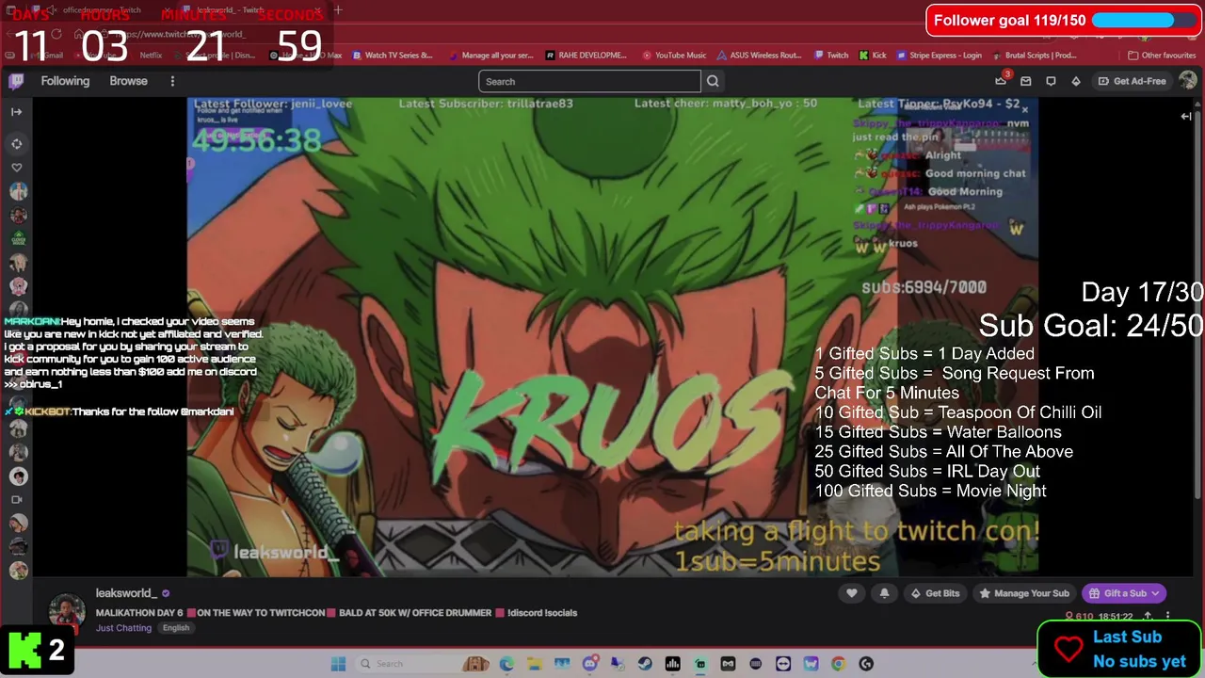
Task: Open the Following page
Action: click(x=65, y=81)
